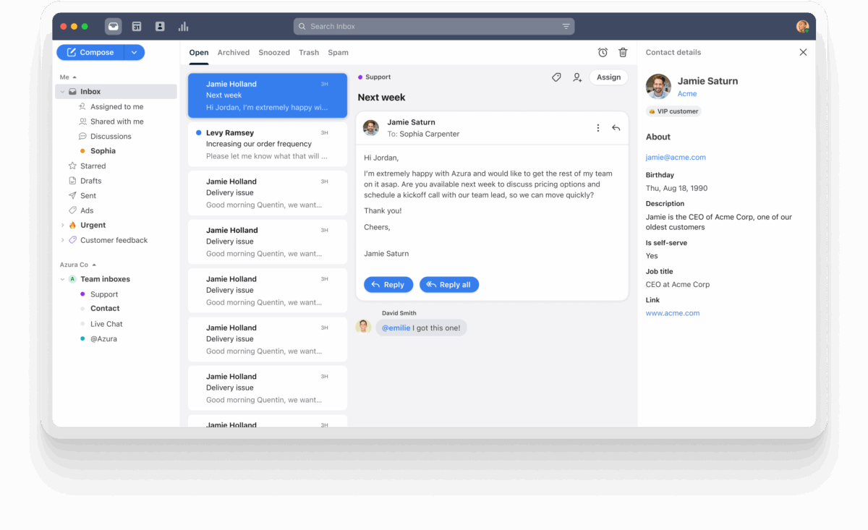Open the three-dot menu on Jamie's message
Image resolution: width=868 pixels, height=530 pixels.
pyautogui.click(x=598, y=127)
